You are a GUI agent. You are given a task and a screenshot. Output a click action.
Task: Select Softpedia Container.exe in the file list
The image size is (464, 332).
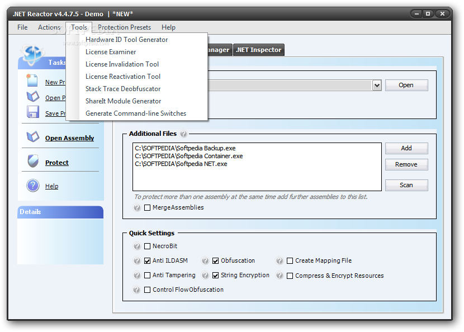[x=189, y=156]
